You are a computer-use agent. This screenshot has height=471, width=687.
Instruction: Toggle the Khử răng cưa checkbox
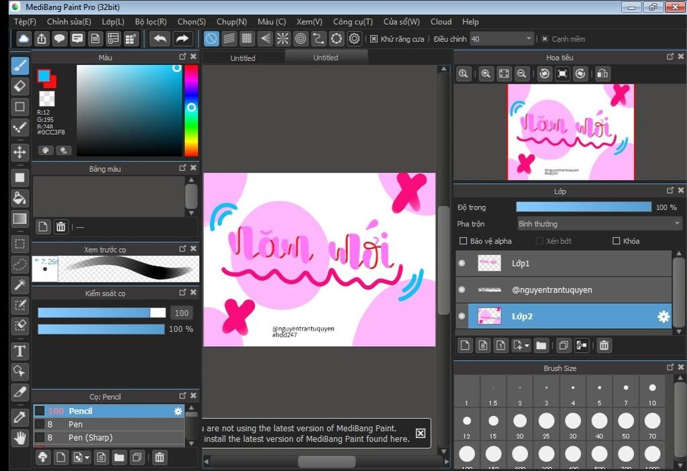[374, 39]
